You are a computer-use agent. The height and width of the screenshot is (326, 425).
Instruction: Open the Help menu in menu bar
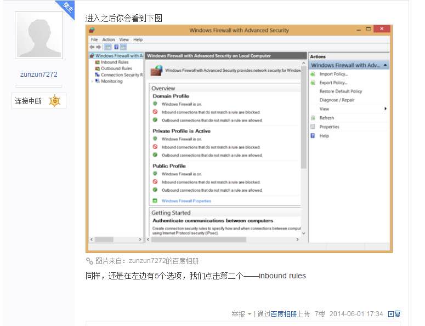tap(138, 39)
